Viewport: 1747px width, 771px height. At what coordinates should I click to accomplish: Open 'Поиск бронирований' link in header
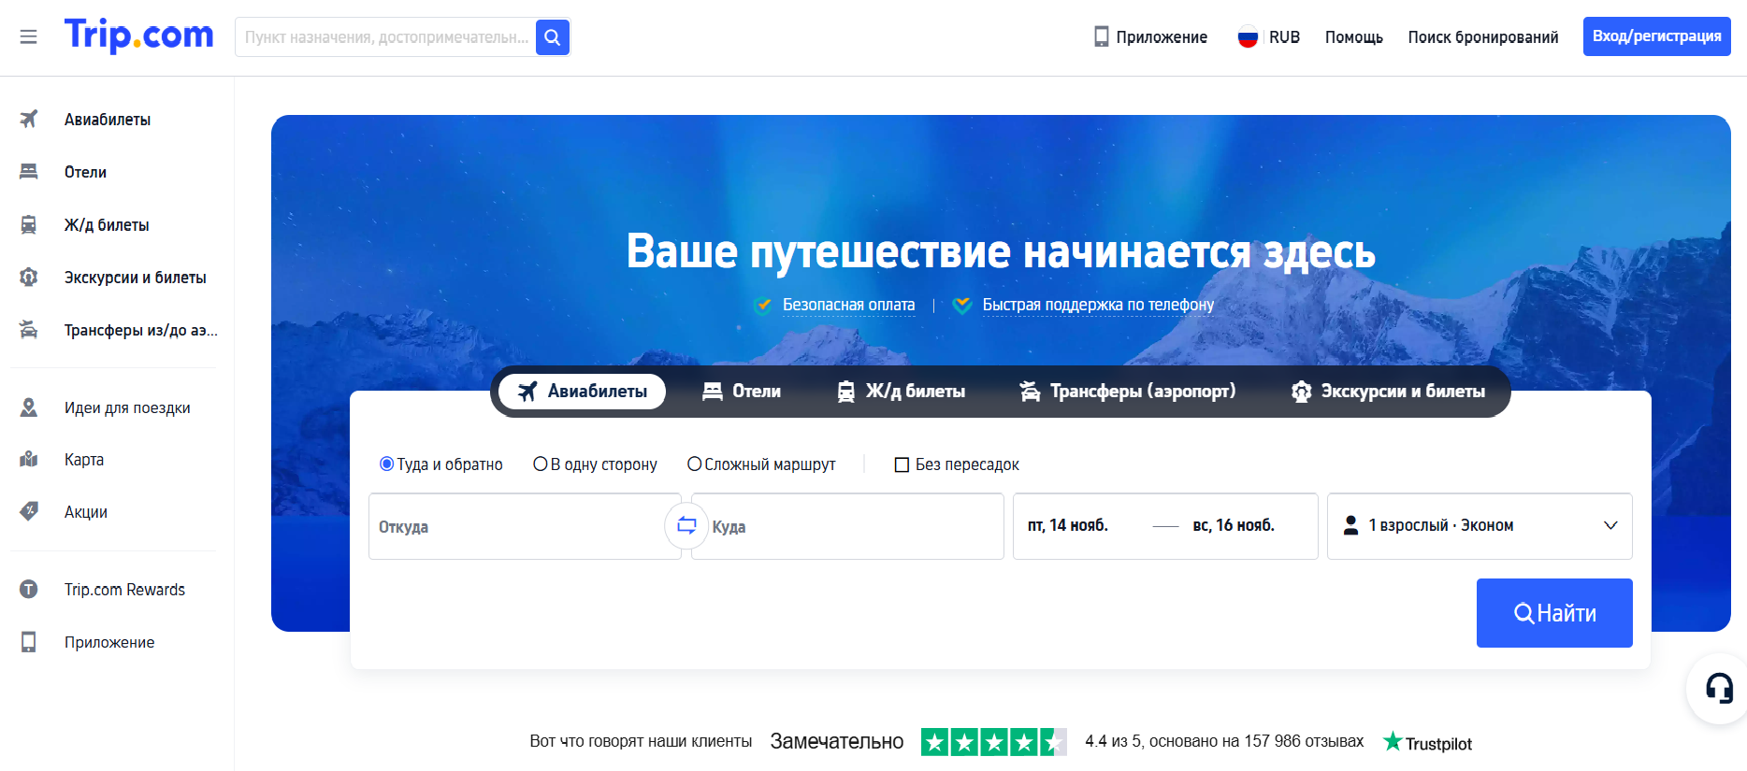tap(1482, 37)
